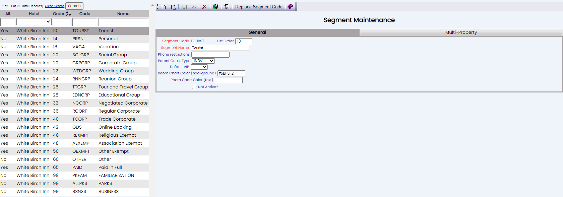Click the Copy record icon
Viewport: 563px width, 197px height.
[x=173, y=7]
